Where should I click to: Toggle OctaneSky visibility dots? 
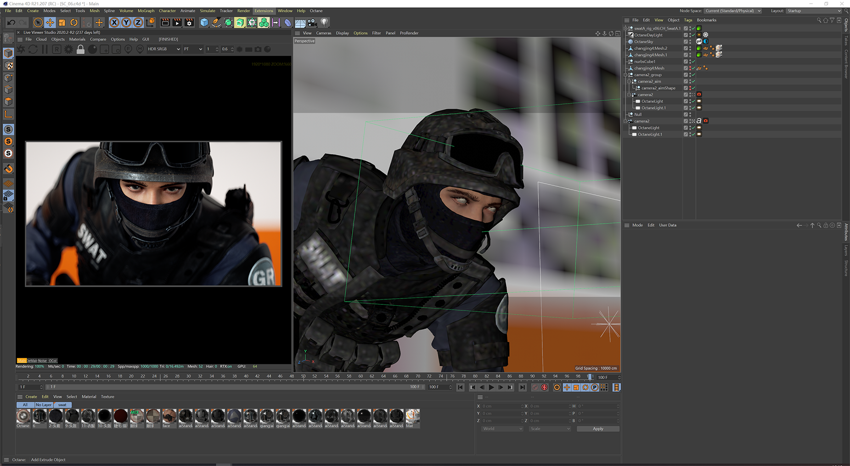pyautogui.click(x=690, y=42)
